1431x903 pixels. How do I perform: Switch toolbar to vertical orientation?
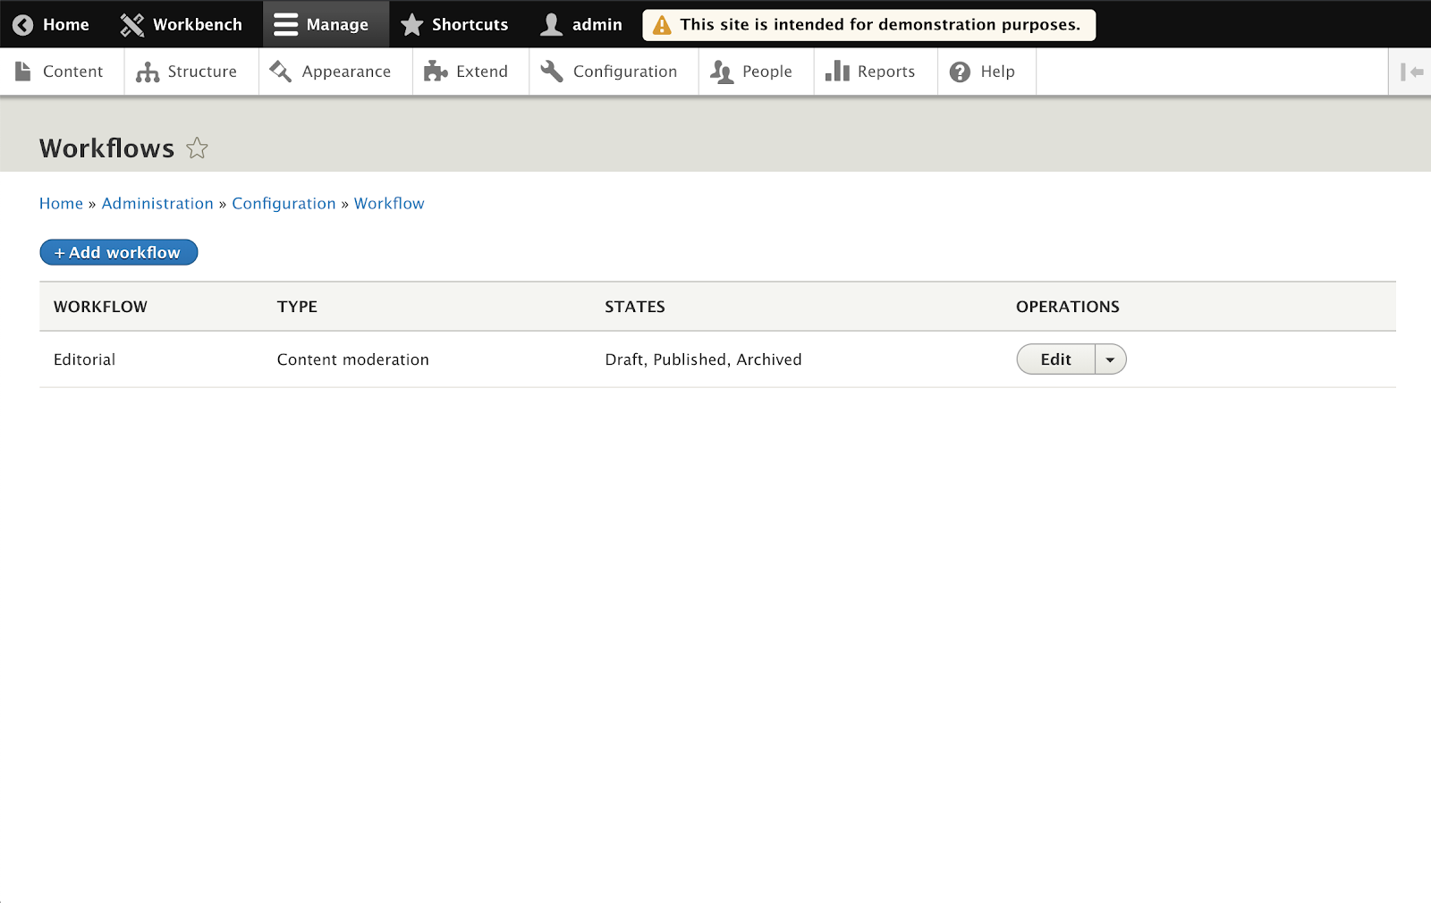(1410, 72)
